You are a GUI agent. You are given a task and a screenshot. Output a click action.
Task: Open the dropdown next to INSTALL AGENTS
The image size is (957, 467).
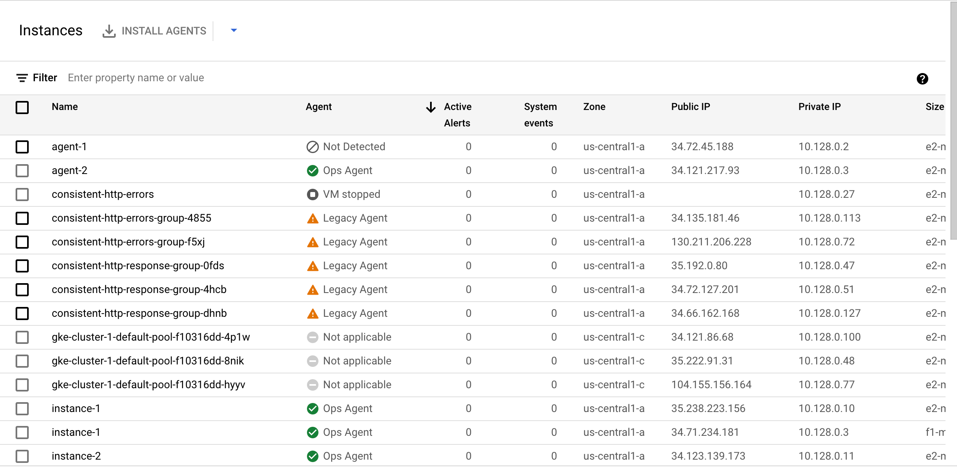(x=234, y=30)
